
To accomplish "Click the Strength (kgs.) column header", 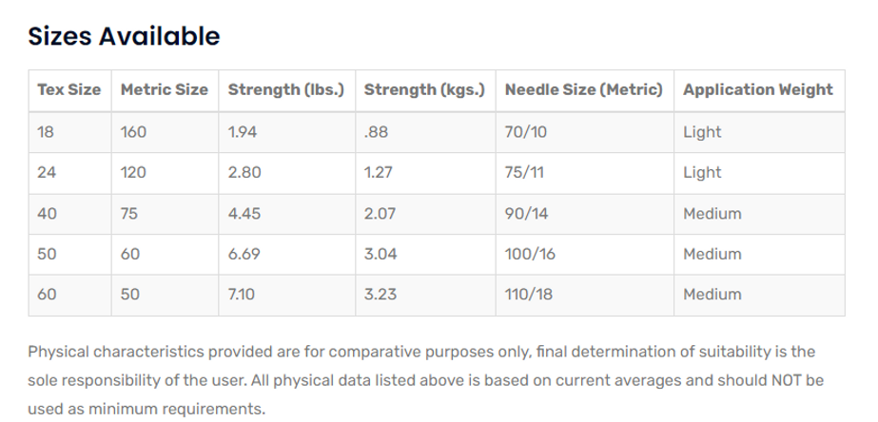I will click(424, 90).
